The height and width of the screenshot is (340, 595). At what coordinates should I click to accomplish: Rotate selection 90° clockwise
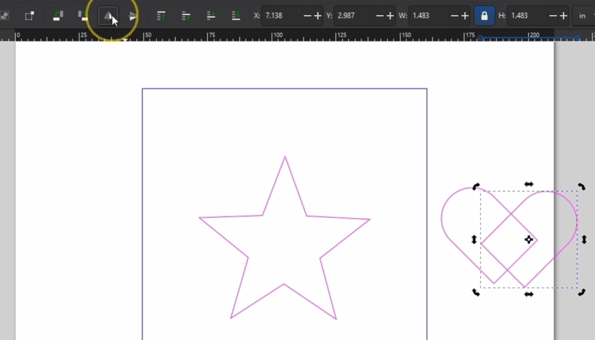tap(83, 15)
